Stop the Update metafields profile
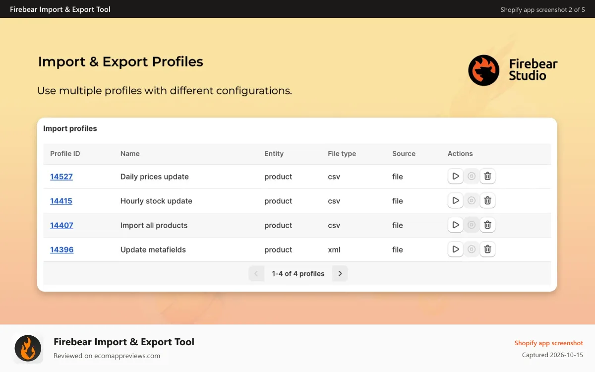 [x=472, y=249]
